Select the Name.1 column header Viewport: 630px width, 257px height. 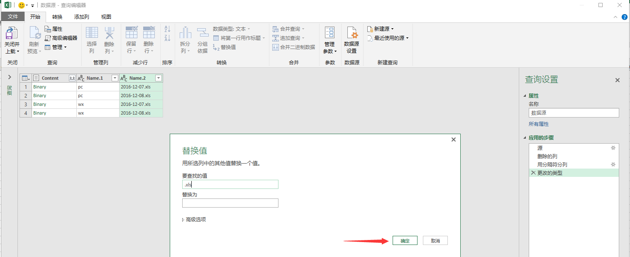point(98,78)
